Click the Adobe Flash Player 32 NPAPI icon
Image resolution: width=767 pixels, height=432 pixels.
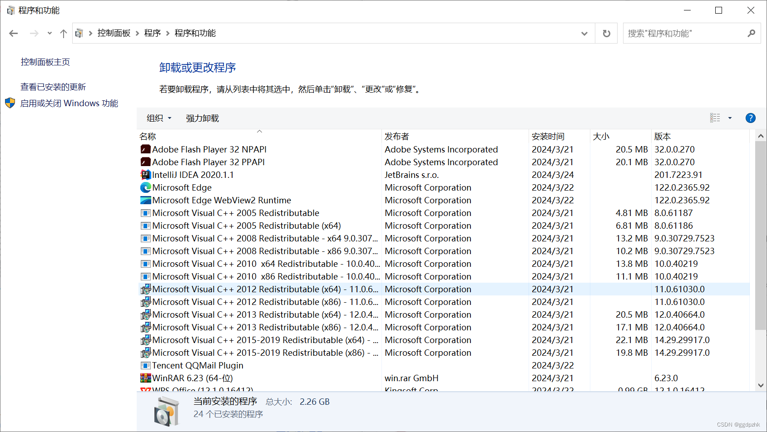[x=145, y=149]
